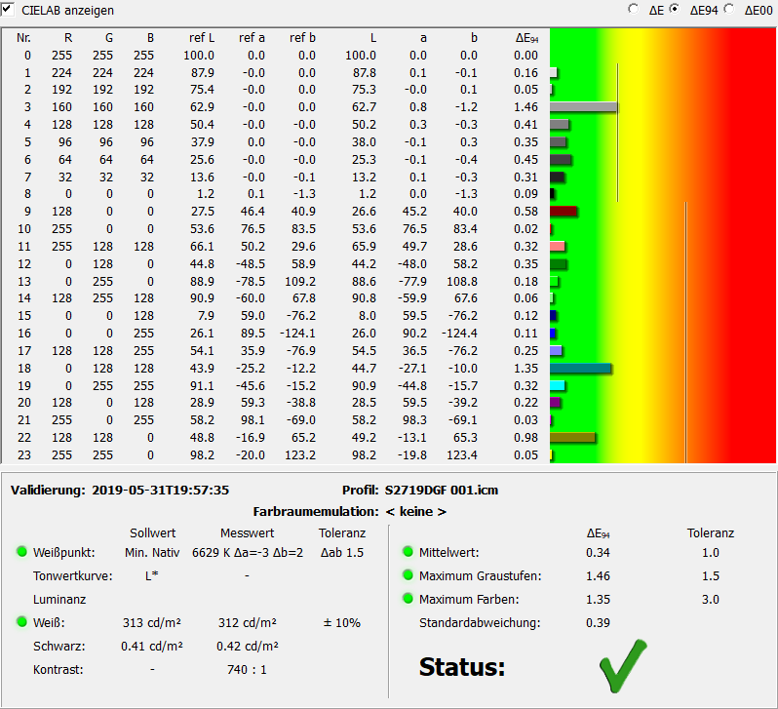The image size is (778, 709).
Task: Uncheck the CIELAB anzeigen checkbox
Action: 8,9
